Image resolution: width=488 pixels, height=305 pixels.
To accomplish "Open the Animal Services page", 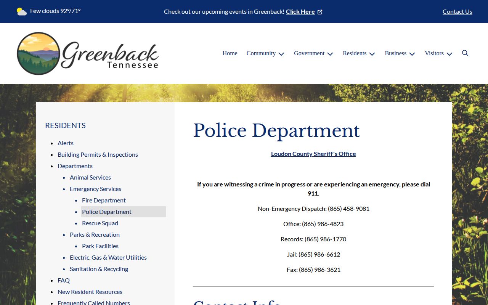I will point(90,177).
